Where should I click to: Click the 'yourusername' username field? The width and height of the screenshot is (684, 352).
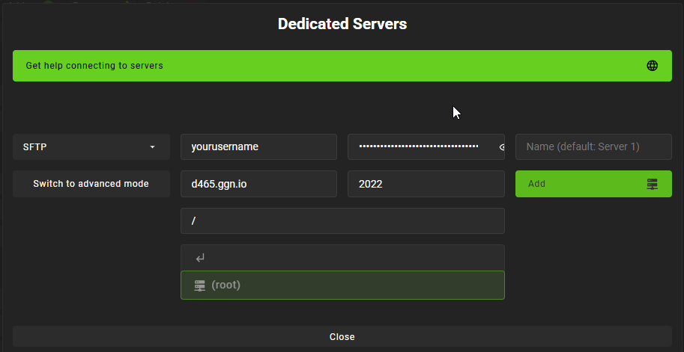(258, 147)
